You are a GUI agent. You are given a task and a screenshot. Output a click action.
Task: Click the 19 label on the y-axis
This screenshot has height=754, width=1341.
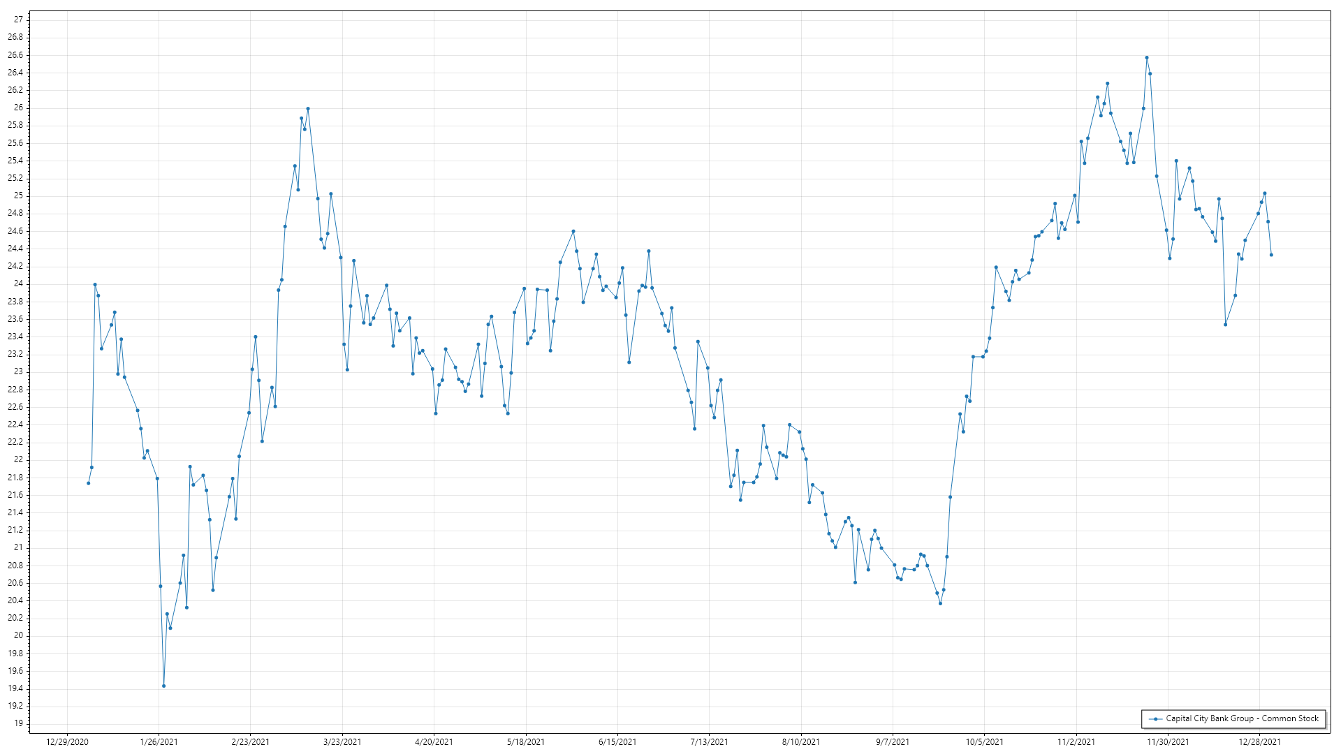(18, 723)
